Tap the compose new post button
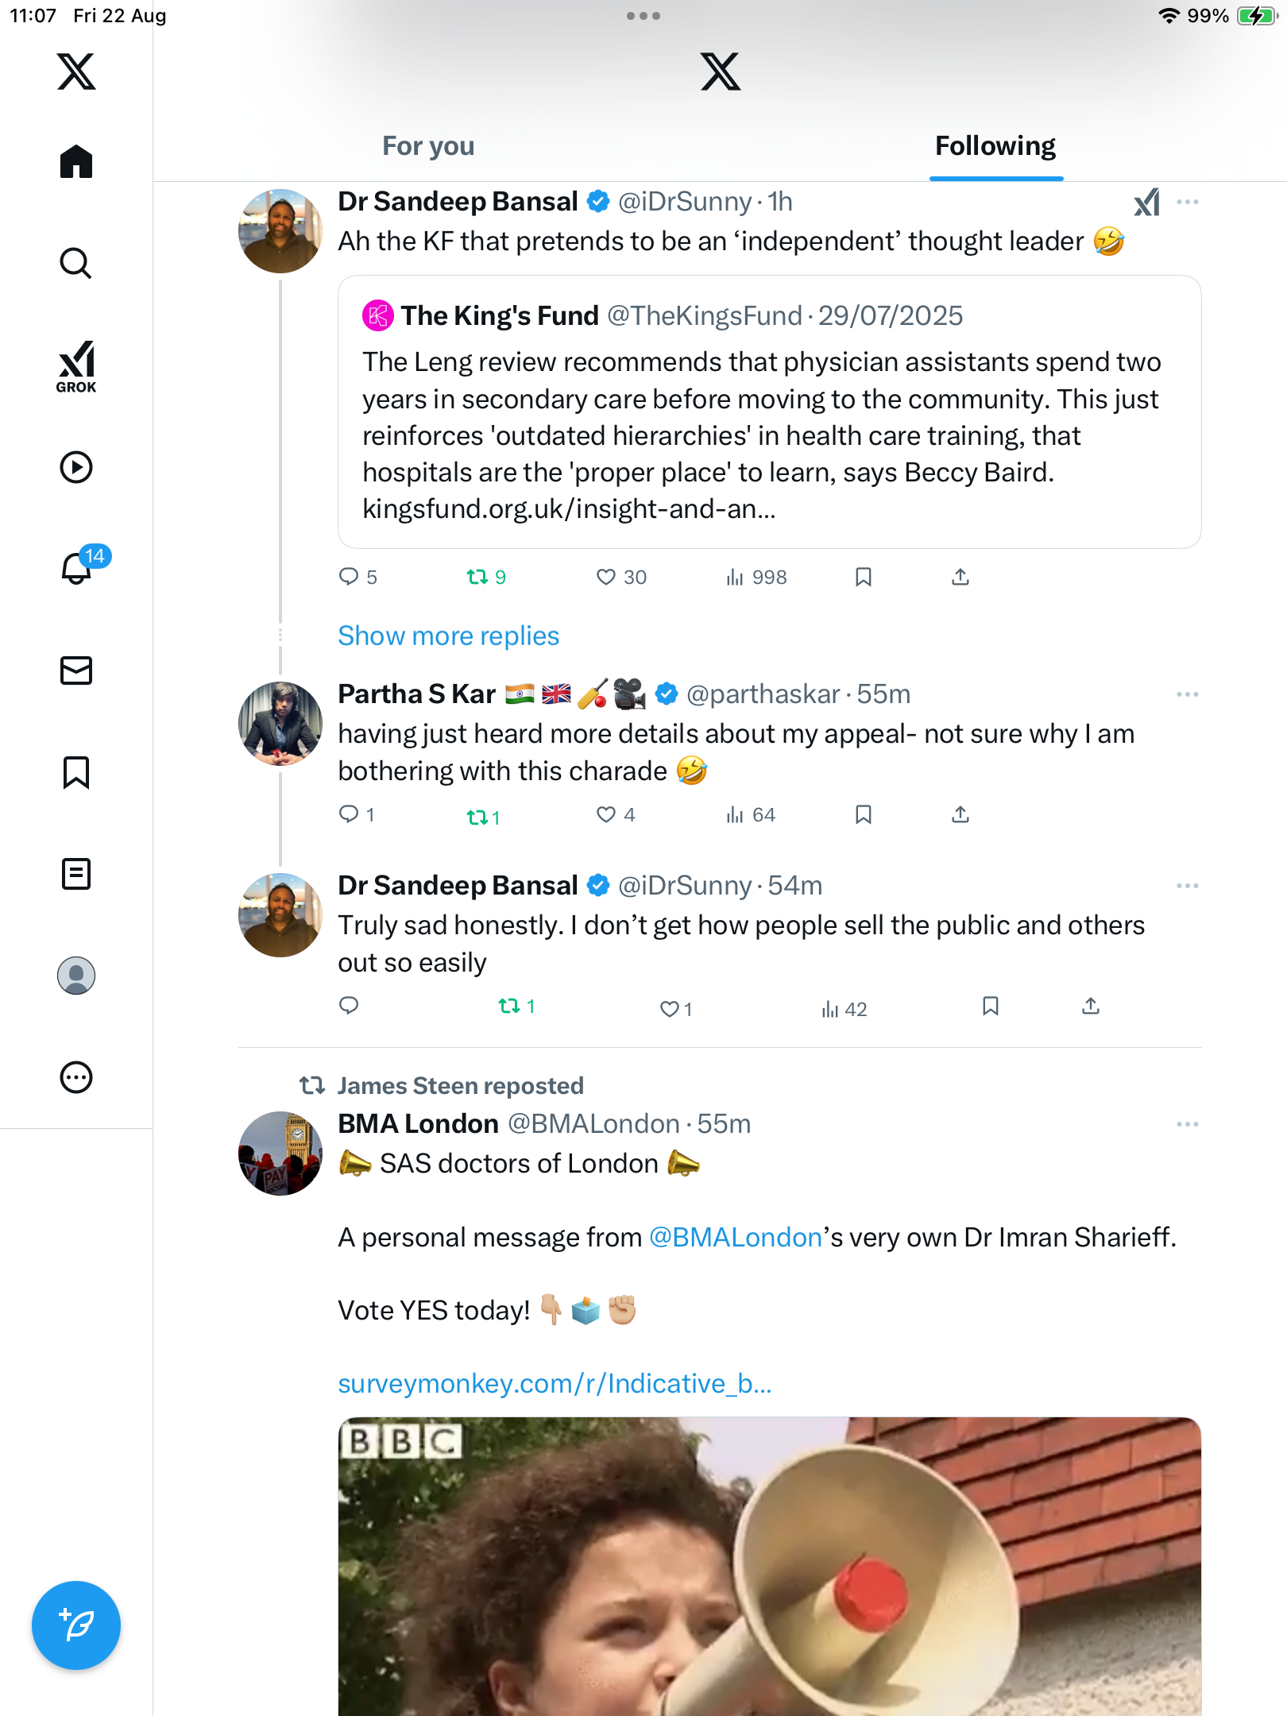Screen dimensions: 1287x1716 click(76, 1625)
